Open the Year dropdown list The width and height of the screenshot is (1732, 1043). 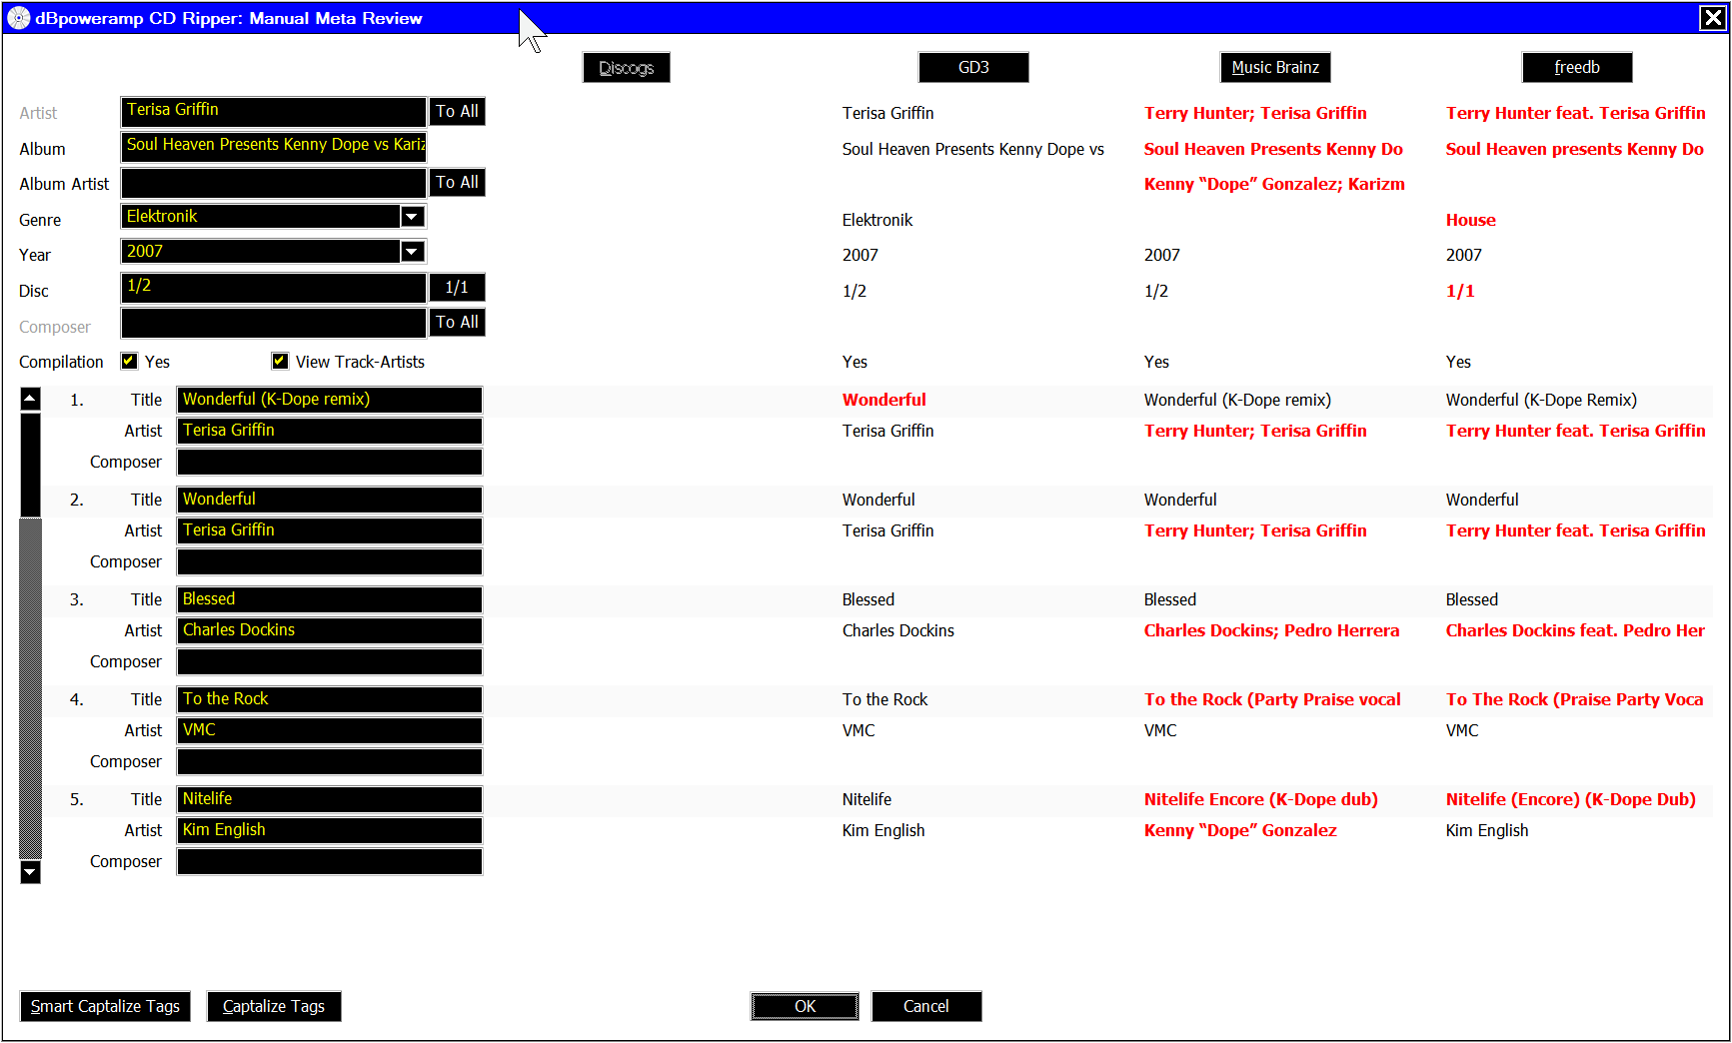point(412,252)
